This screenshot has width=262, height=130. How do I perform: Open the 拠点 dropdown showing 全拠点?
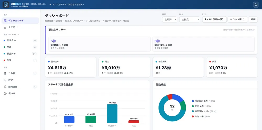coord(190,20)
